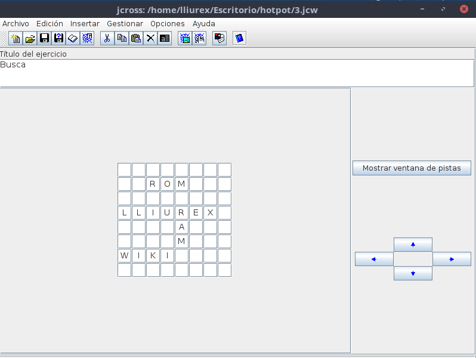Viewport: 476px width, 358px height.
Task: Shift the grid left with left arrow
Action: pyautogui.click(x=374, y=259)
